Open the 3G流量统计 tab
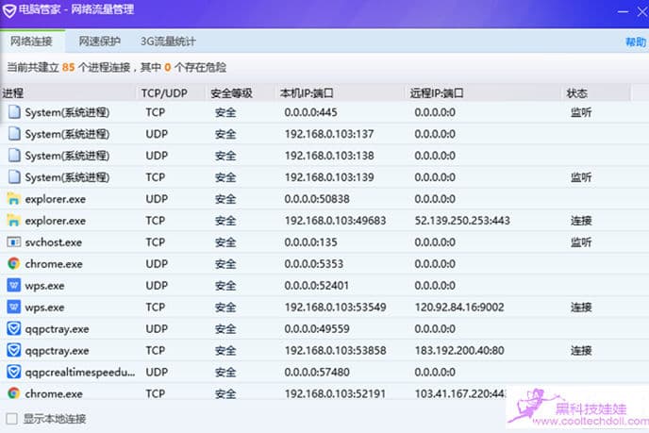This screenshot has width=649, height=433. [x=168, y=42]
